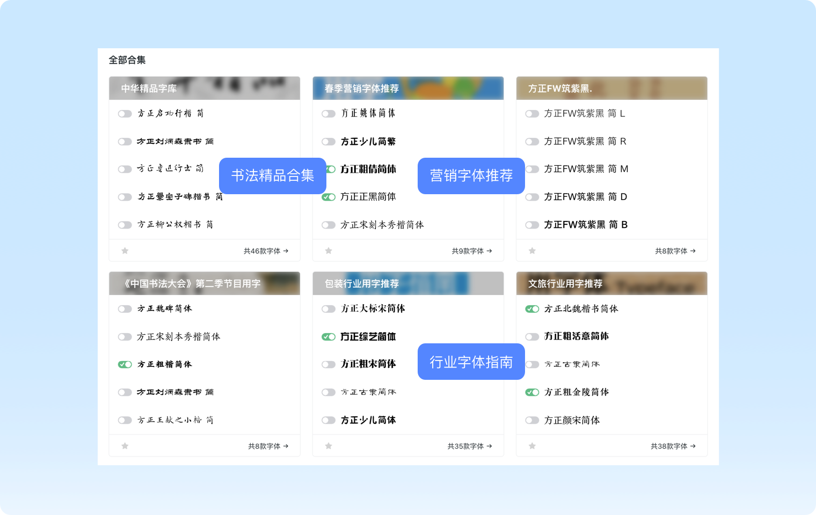This screenshot has height=515, width=816.
Task: Click the 春季营销字体推荐 header banner
Action: click(x=408, y=88)
